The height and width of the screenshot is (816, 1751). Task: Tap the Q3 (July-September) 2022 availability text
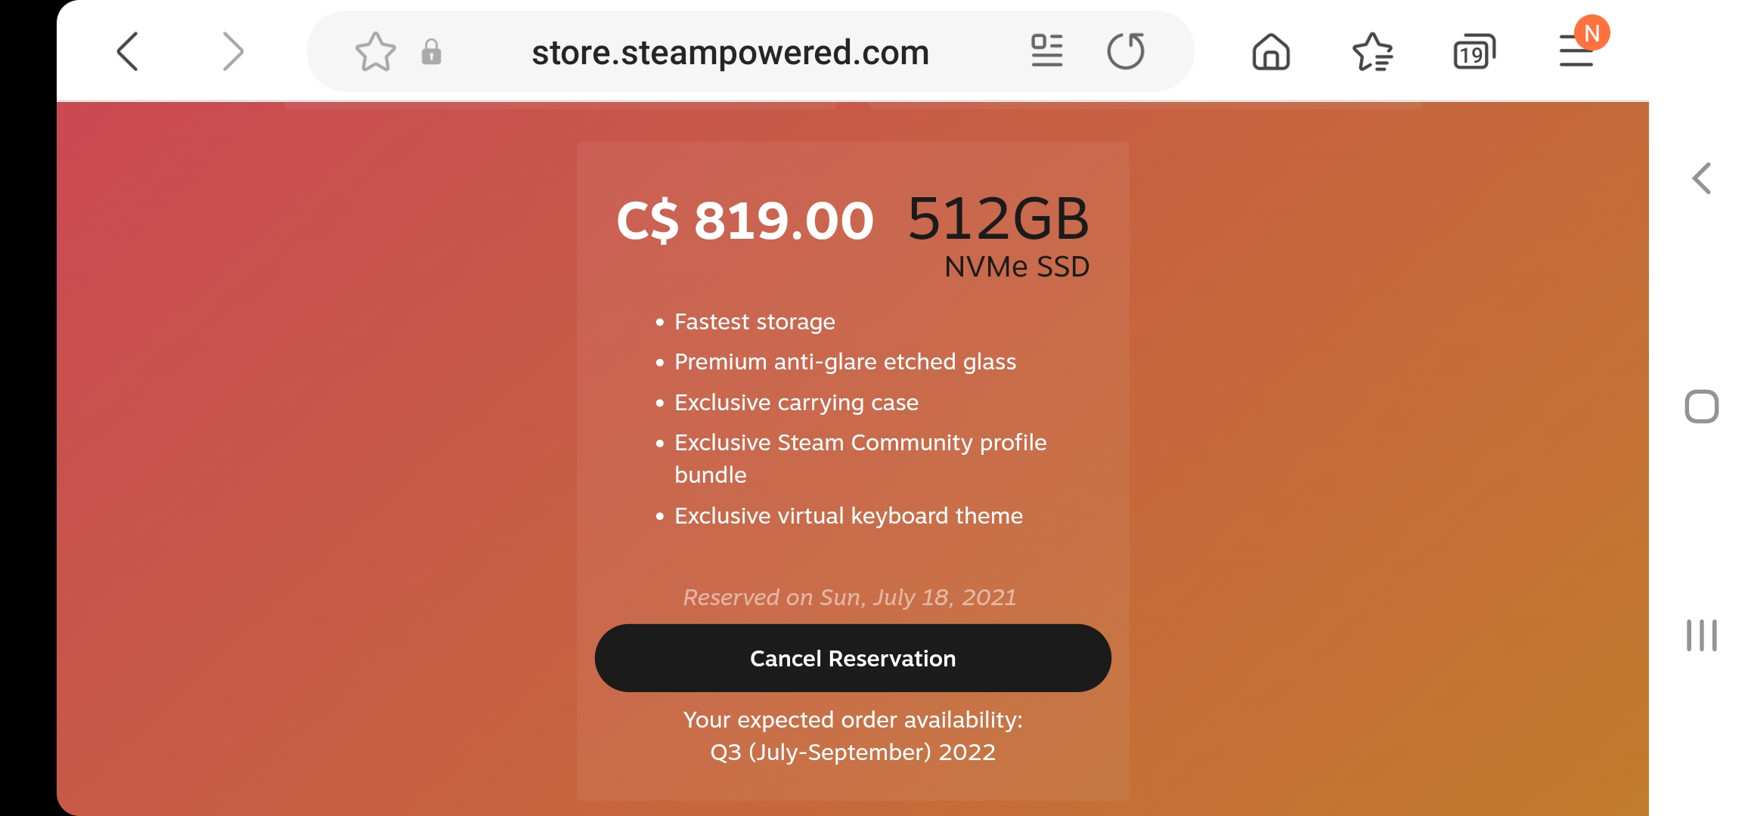point(852,753)
